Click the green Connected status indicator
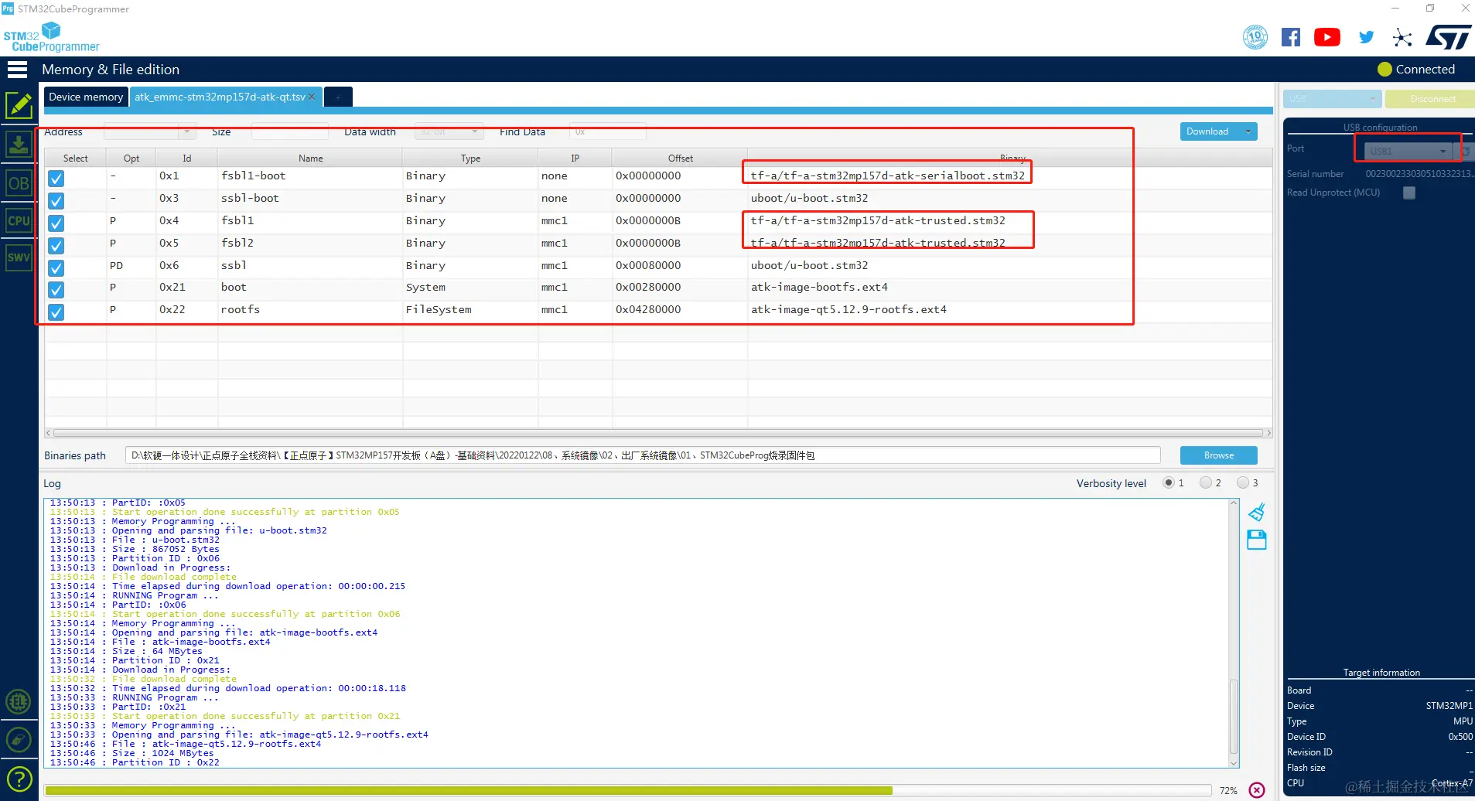 (x=1385, y=70)
